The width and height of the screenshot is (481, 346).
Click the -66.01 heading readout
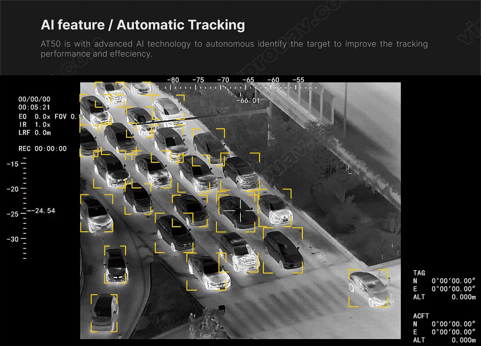coord(248,100)
